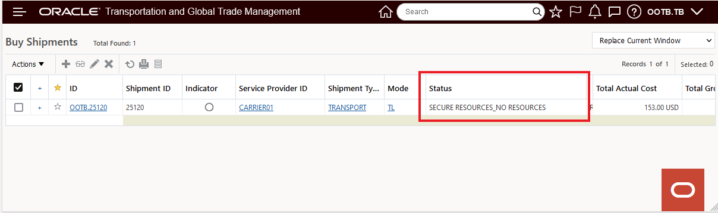Image resolution: width=718 pixels, height=213 pixels.
Task: Open the Actions dropdown menu
Action: pos(28,64)
